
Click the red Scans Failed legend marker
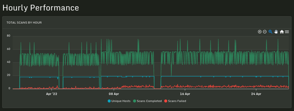pos(165,101)
